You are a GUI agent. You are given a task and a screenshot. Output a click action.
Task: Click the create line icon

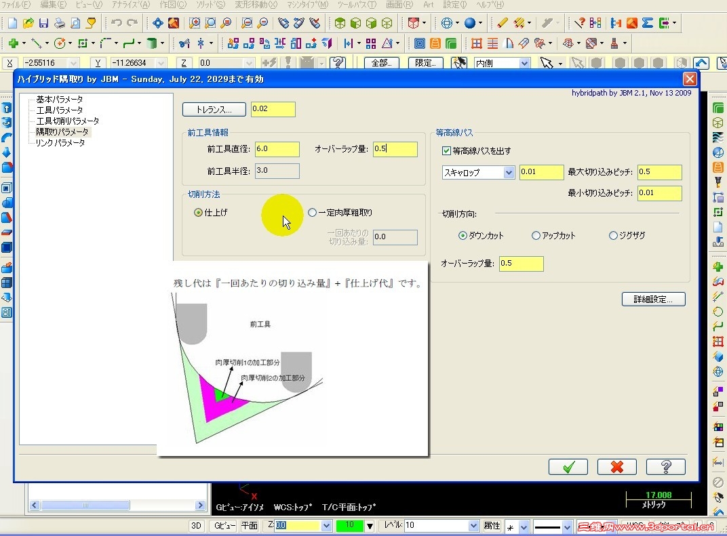coord(36,43)
